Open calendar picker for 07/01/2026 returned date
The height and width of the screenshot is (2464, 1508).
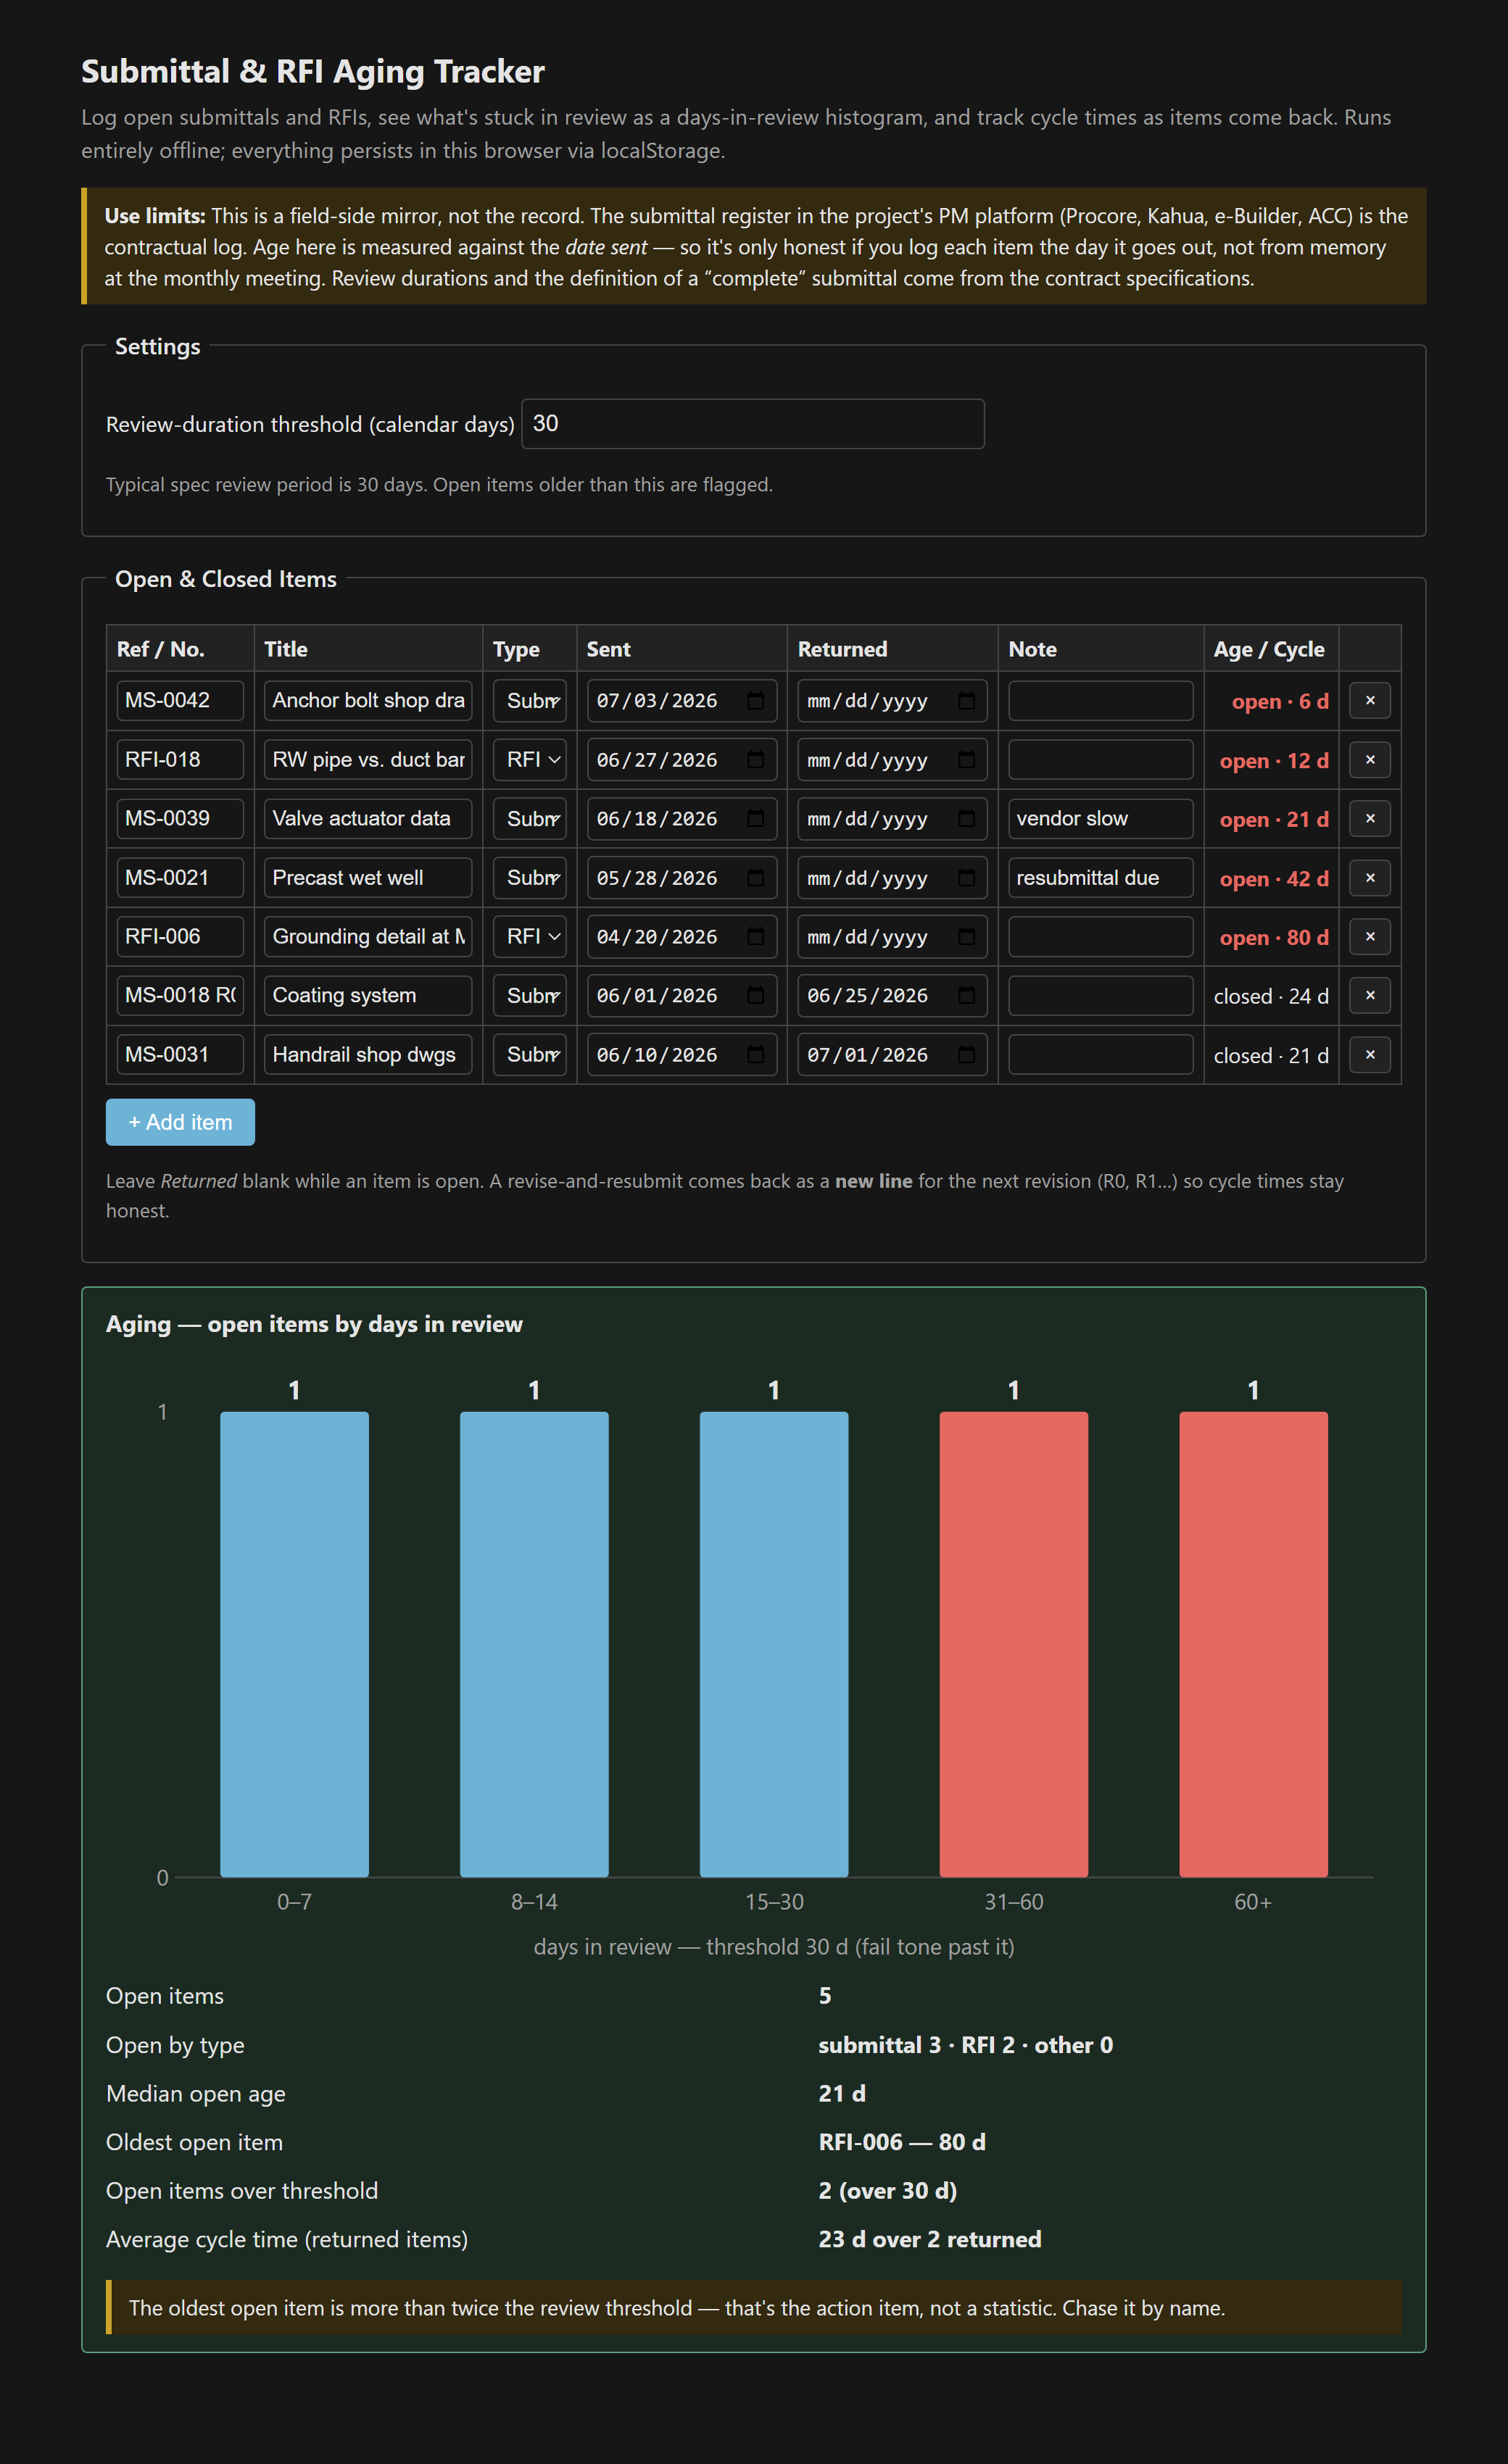[x=966, y=1054]
